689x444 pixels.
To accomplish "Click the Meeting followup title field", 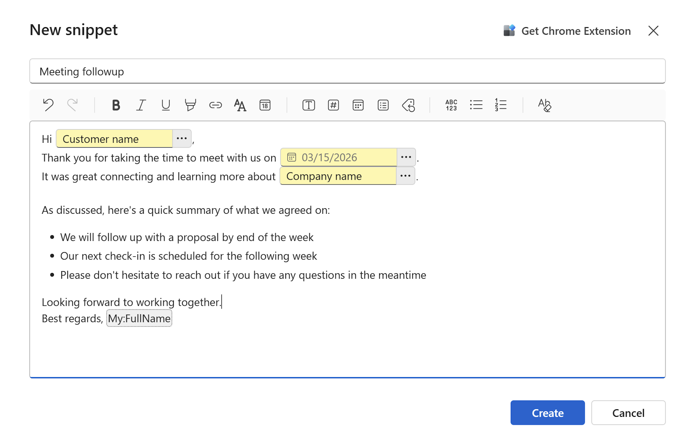I will coord(347,71).
